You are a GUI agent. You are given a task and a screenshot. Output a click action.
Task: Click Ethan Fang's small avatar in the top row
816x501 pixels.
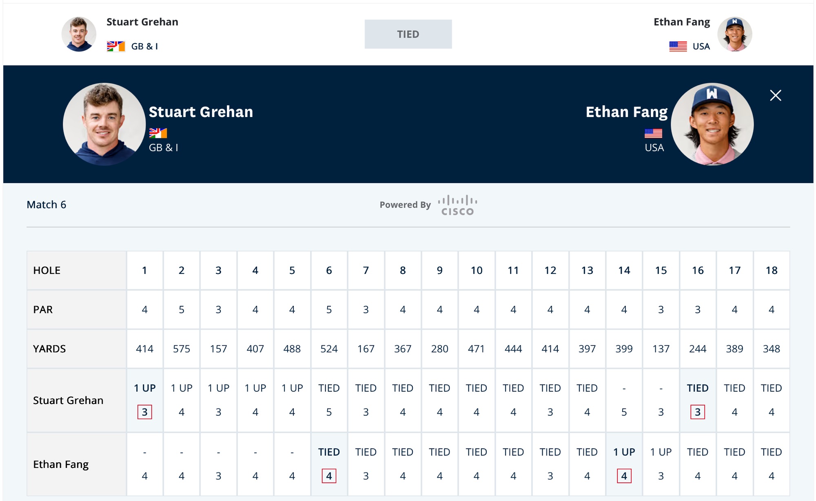click(735, 34)
